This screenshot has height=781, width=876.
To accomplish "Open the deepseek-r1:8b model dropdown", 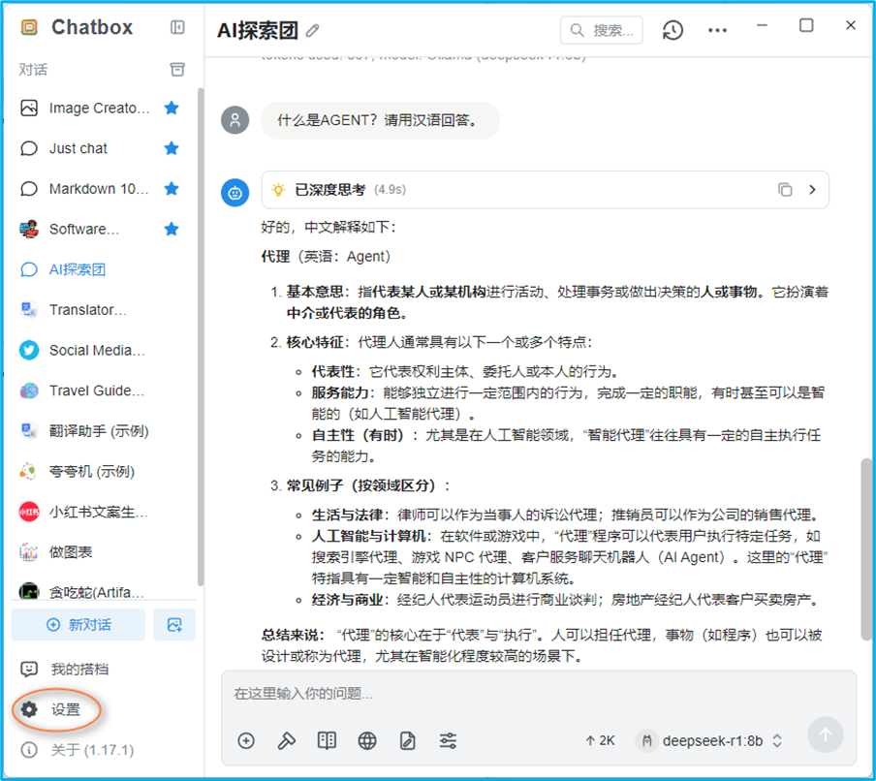I will pyautogui.click(x=709, y=740).
